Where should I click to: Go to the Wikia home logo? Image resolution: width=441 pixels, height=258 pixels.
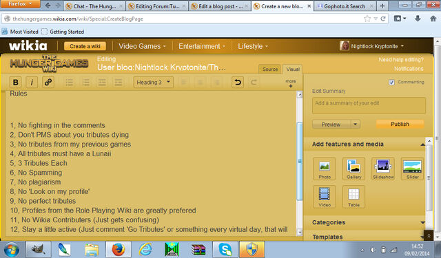28,46
